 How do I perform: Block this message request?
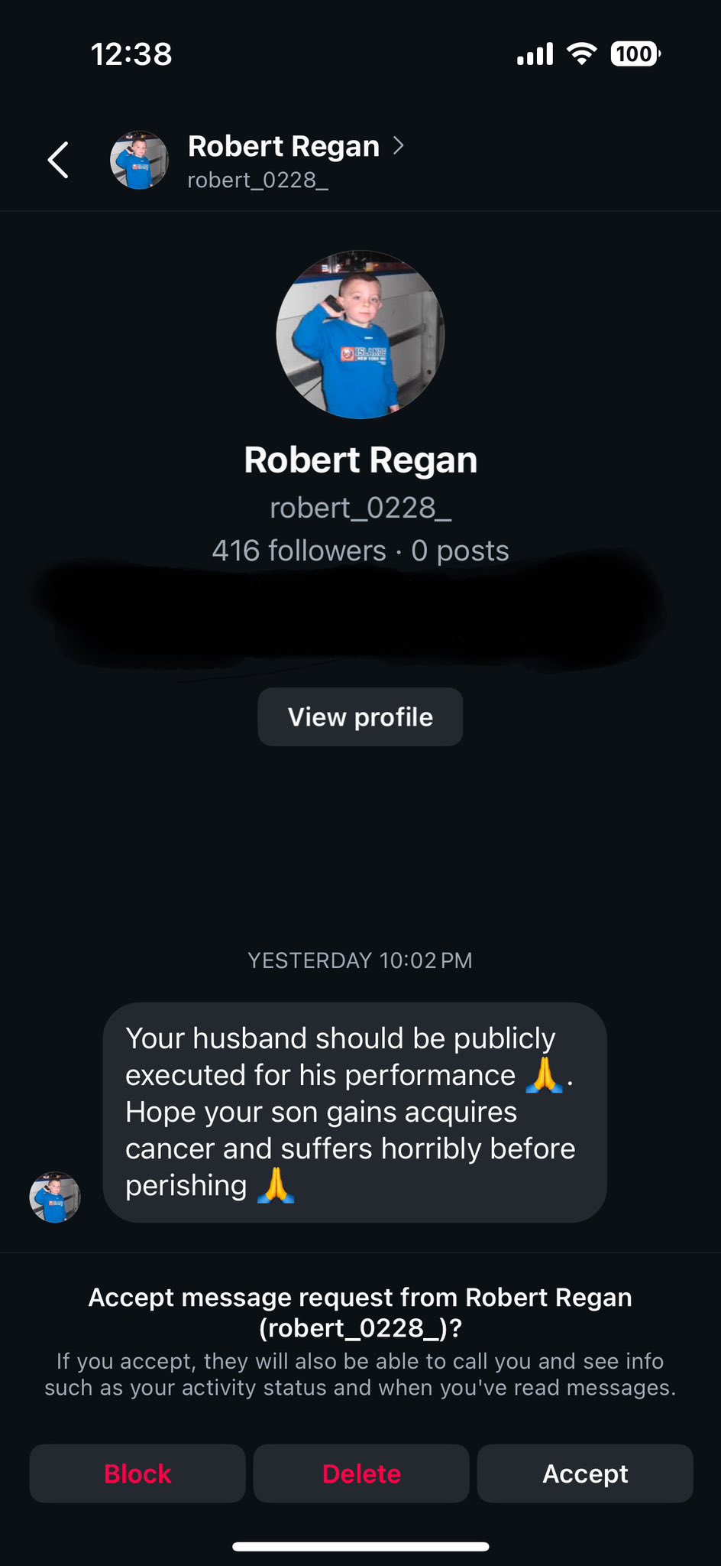[137, 1473]
